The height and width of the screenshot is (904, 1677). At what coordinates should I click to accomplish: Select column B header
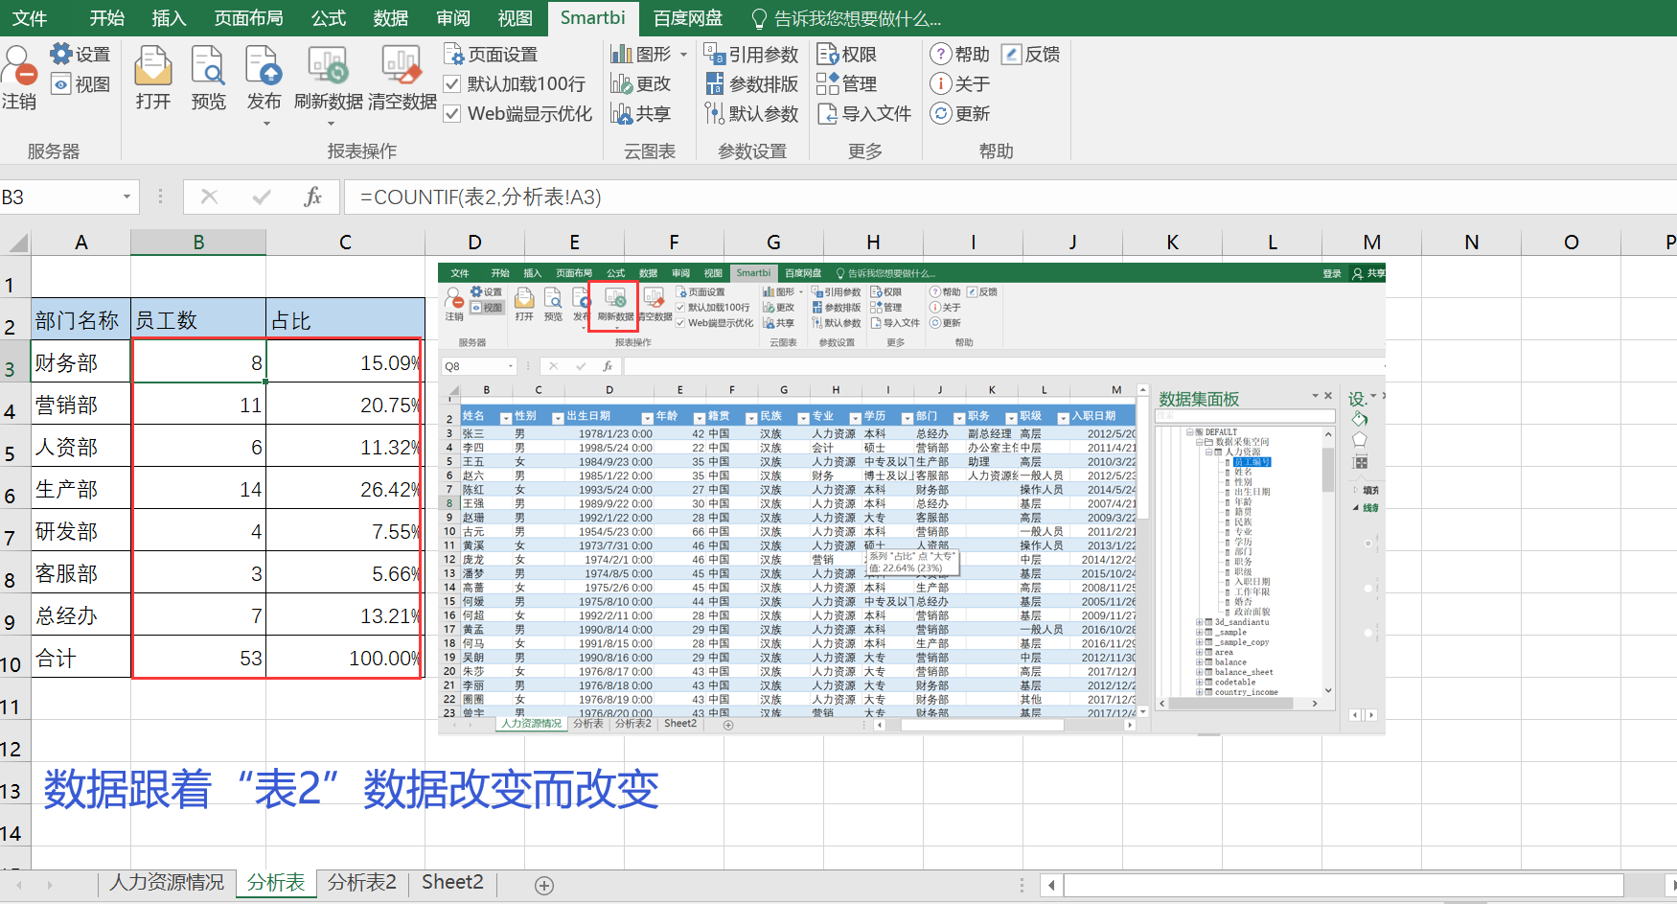click(x=198, y=243)
